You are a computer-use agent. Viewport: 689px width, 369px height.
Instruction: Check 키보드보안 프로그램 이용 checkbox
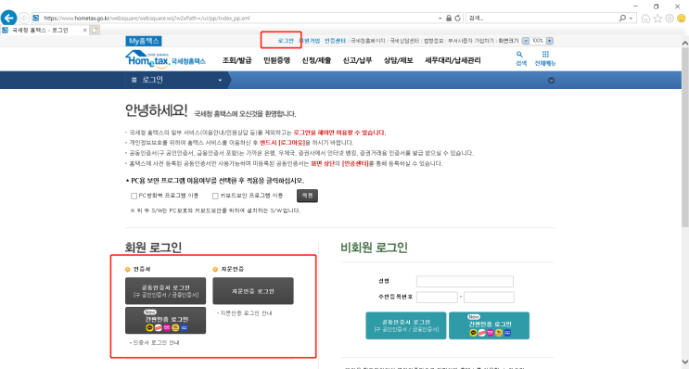coord(215,196)
